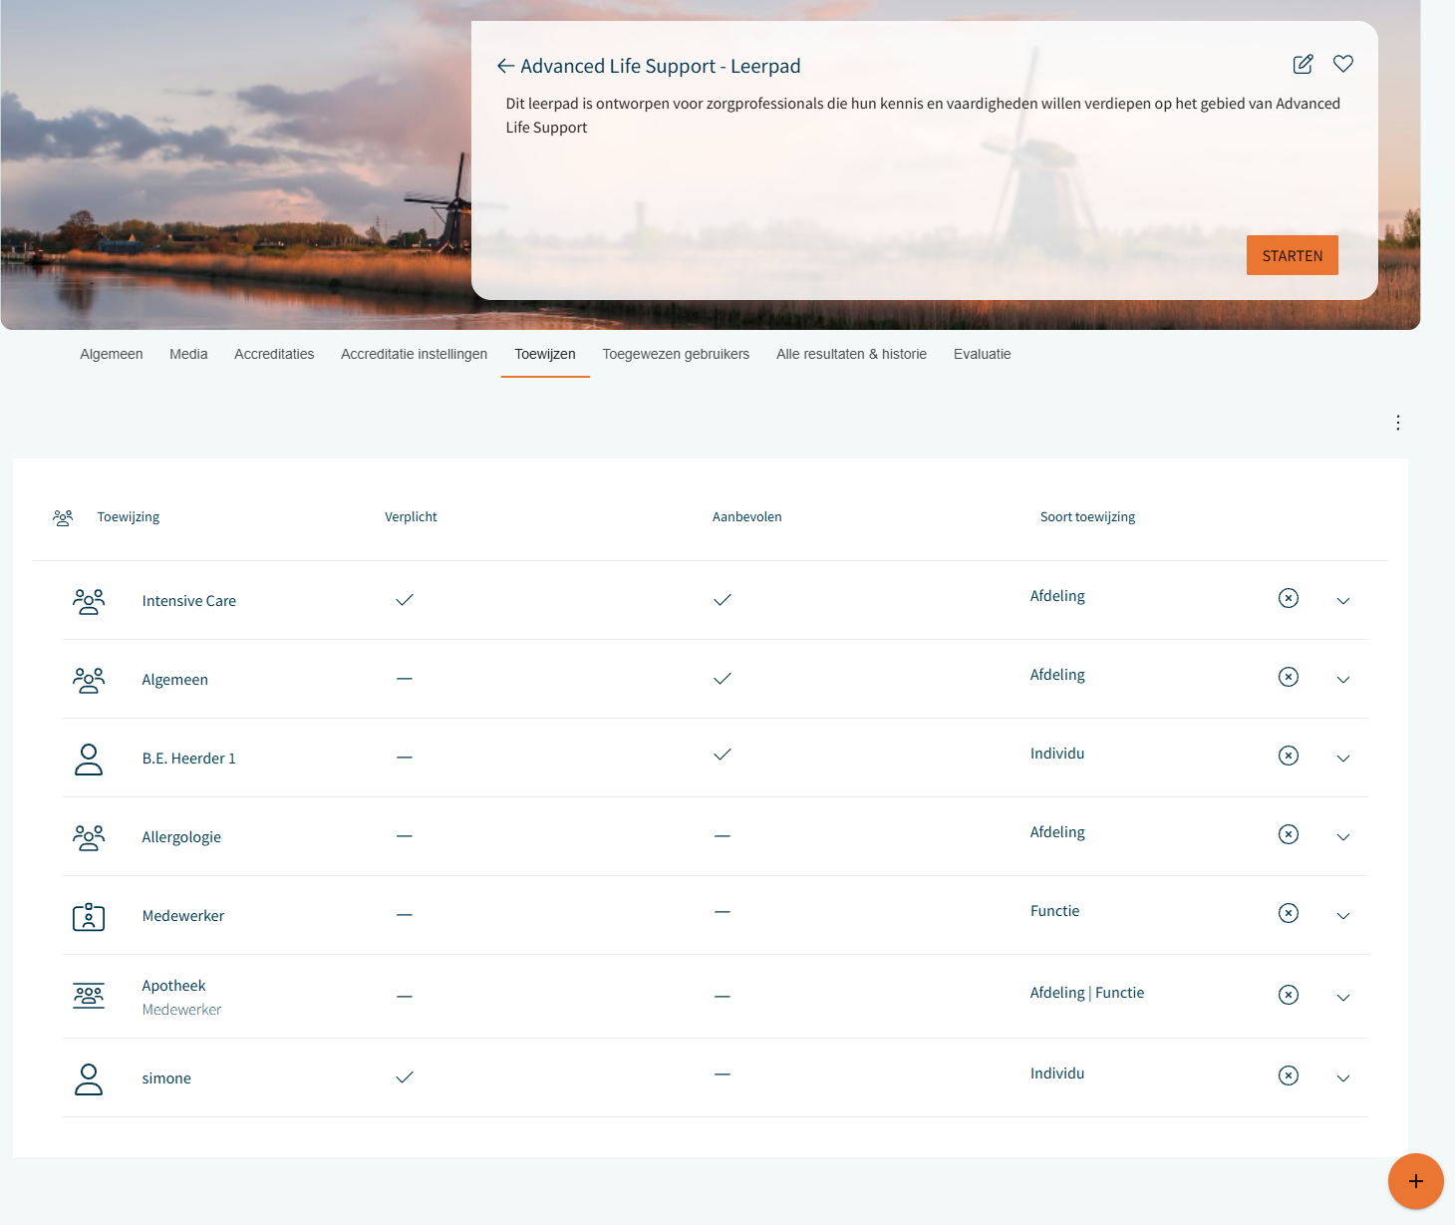Viewport: 1455px width, 1225px height.
Task: Expand the Intensive Care row
Action: pyautogui.click(x=1342, y=601)
